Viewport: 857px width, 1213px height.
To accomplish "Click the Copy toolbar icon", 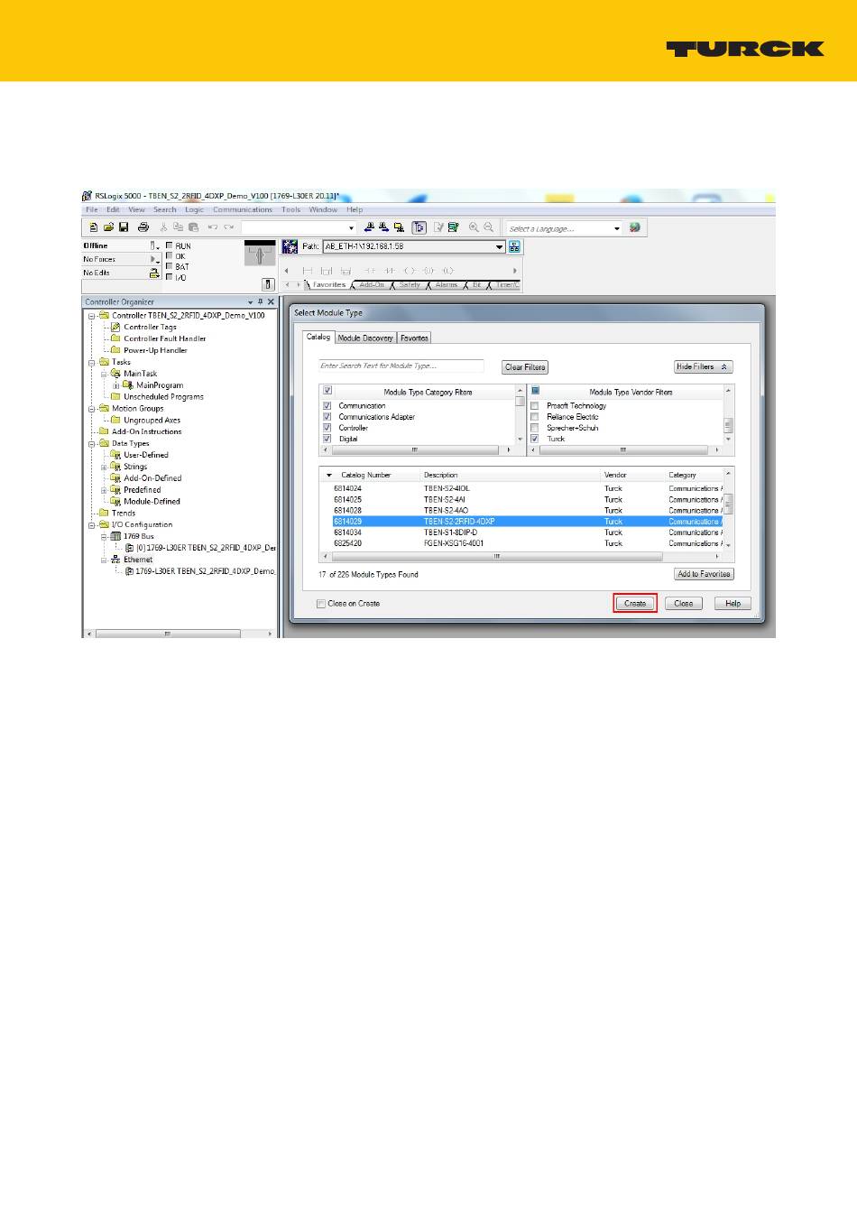I will (x=178, y=227).
